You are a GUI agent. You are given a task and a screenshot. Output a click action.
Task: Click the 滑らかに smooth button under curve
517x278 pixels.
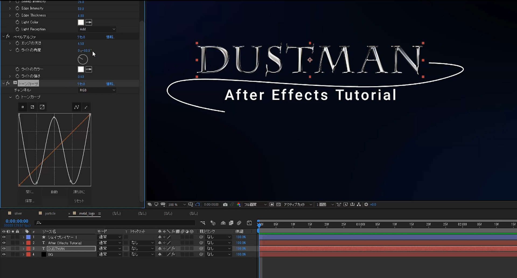click(x=79, y=192)
